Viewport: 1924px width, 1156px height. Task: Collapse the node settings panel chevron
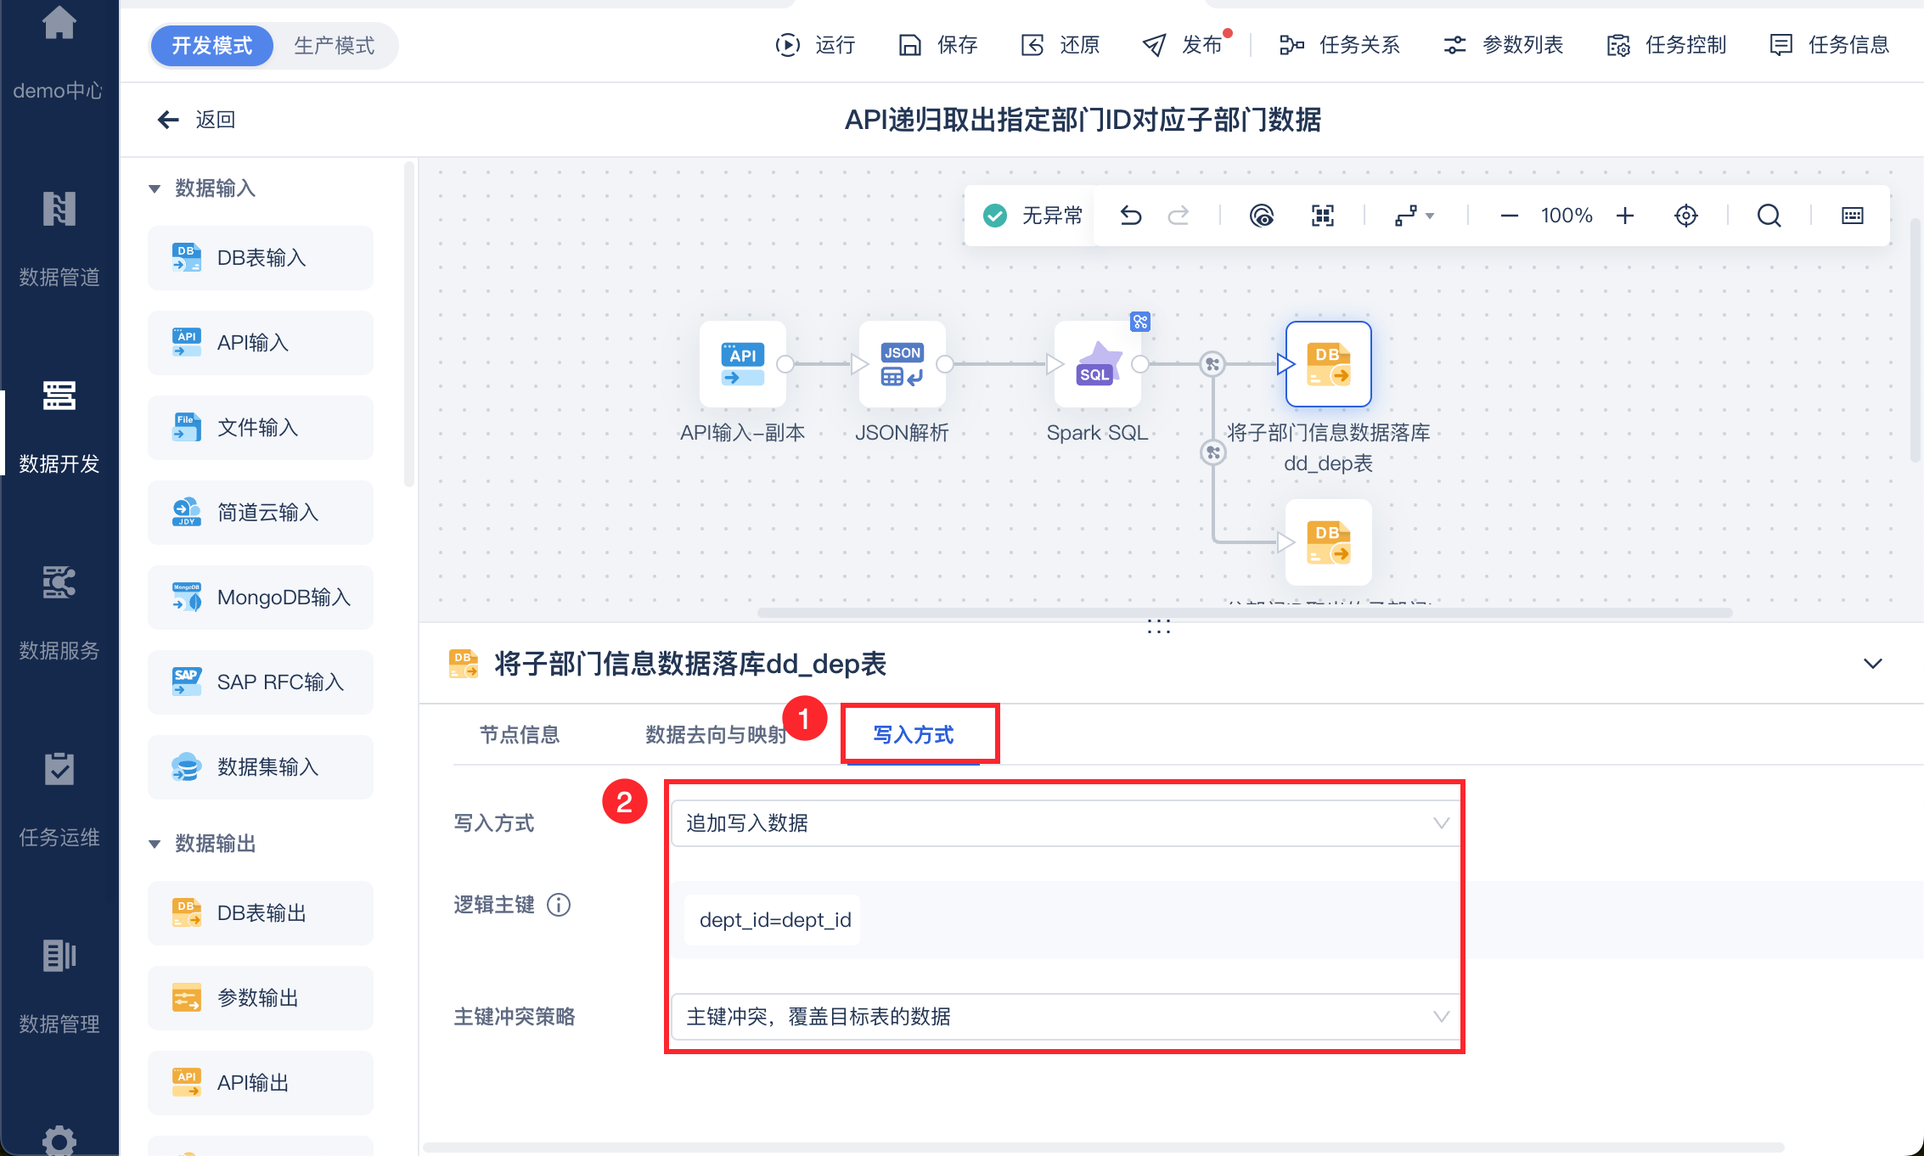click(x=1872, y=664)
